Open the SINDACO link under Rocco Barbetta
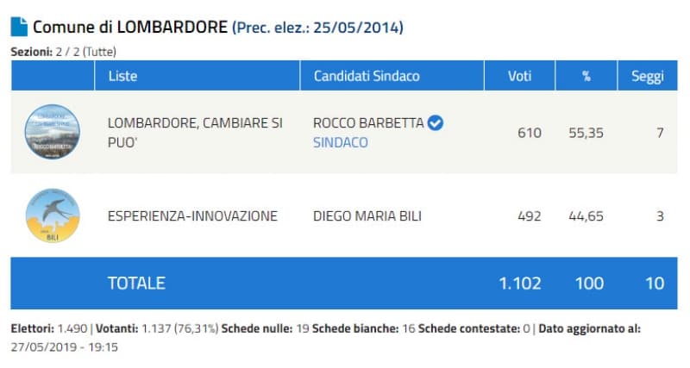The image size is (690, 368). pos(340,142)
